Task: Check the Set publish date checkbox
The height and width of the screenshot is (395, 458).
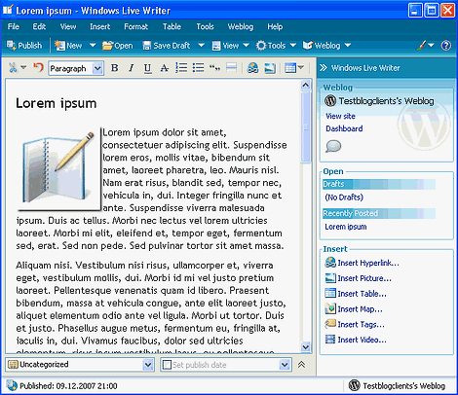Action: pyautogui.click(x=167, y=365)
